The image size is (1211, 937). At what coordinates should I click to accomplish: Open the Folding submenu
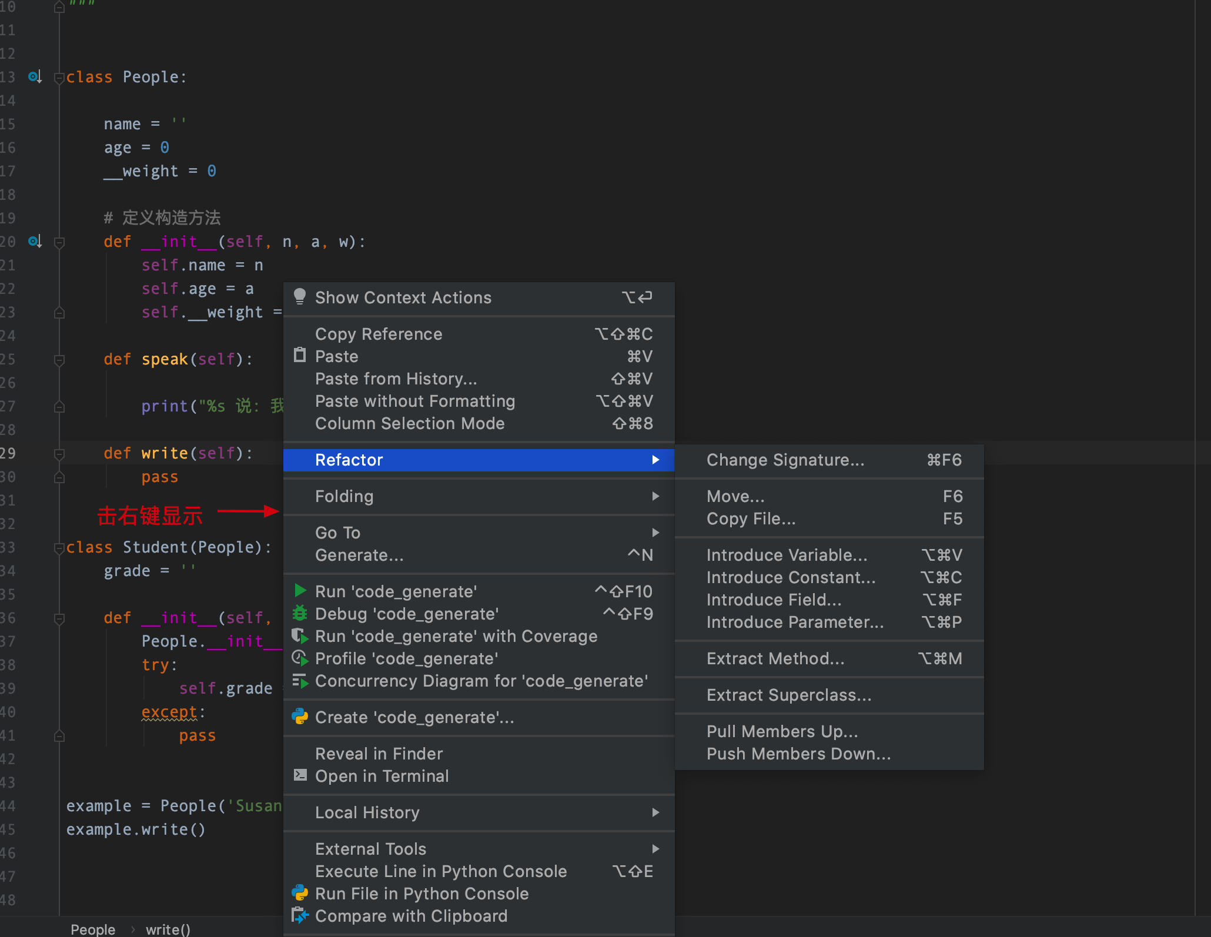479,496
